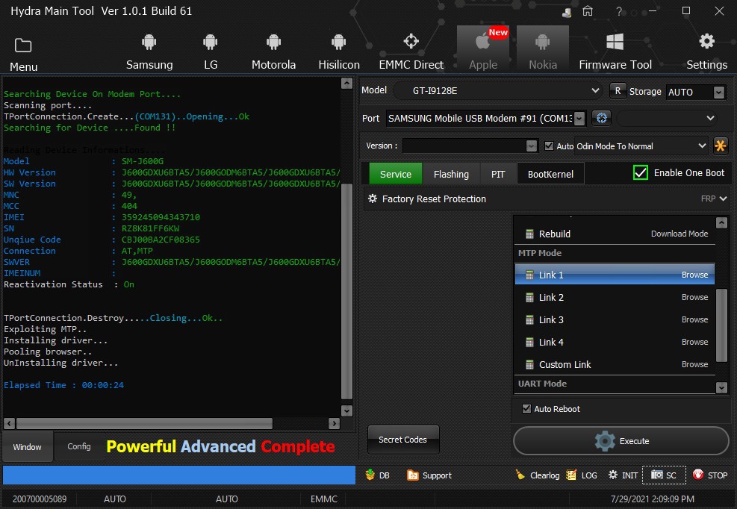Stop the operation with the STOP icon
This screenshot has height=509, width=737.
point(698,475)
